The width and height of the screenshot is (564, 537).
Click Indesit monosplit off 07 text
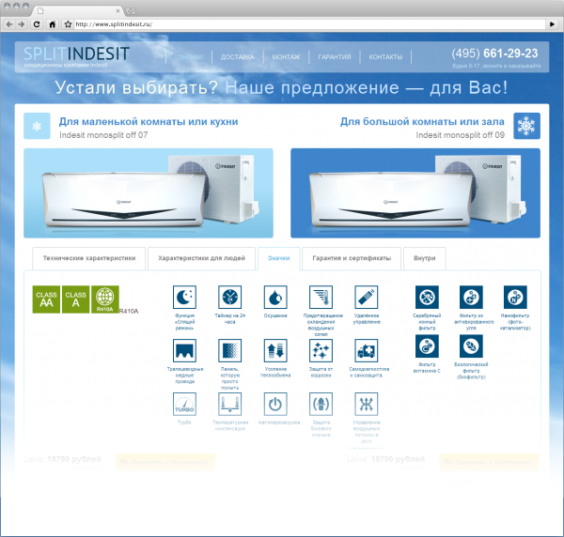pos(103,135)
